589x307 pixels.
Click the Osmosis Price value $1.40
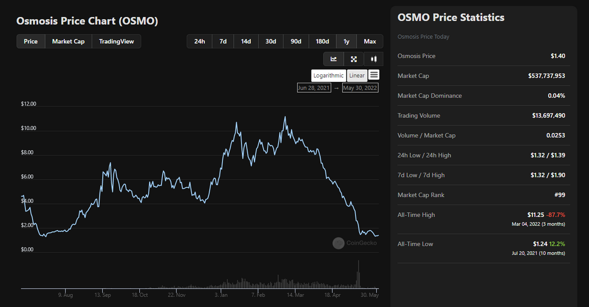click(x=558, y=56)
